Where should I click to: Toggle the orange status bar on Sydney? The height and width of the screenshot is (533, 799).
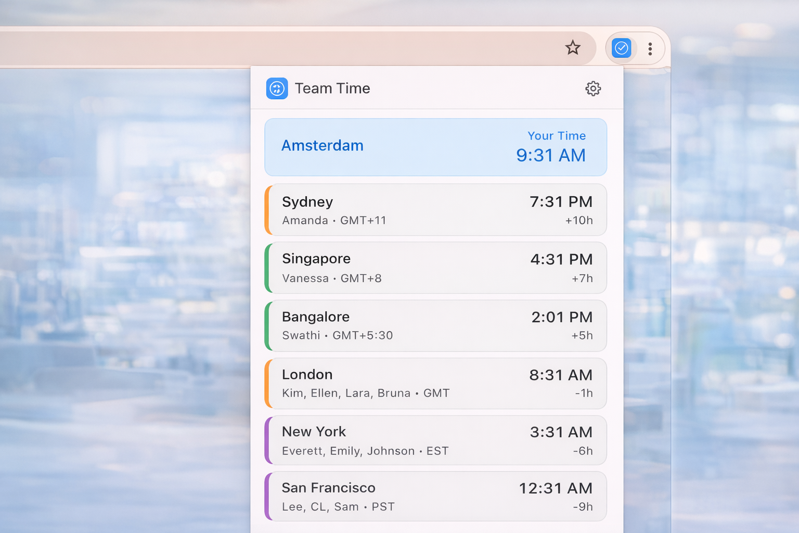(x=268, y=210)
